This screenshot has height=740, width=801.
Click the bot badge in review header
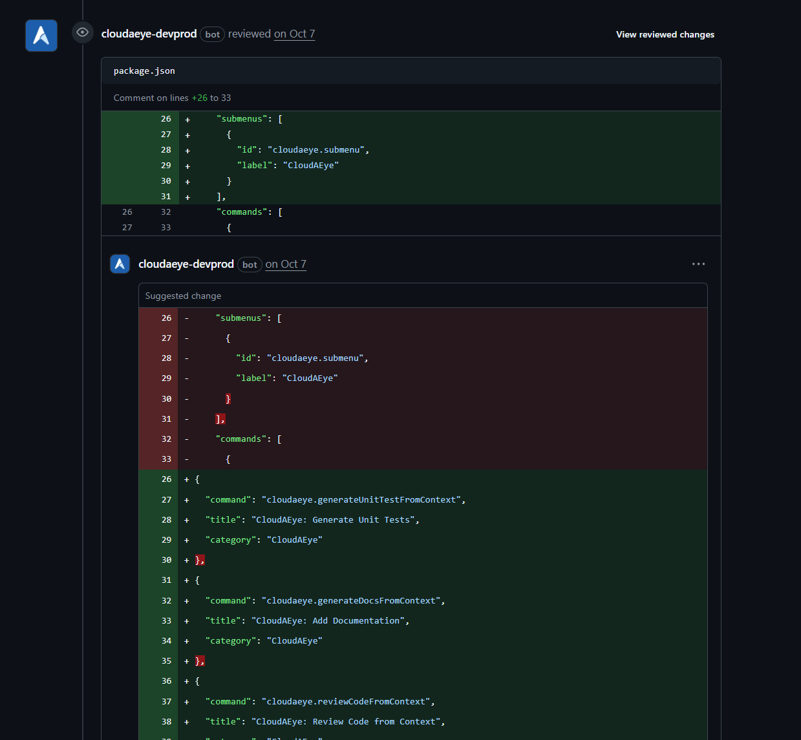tap(212, 34)
